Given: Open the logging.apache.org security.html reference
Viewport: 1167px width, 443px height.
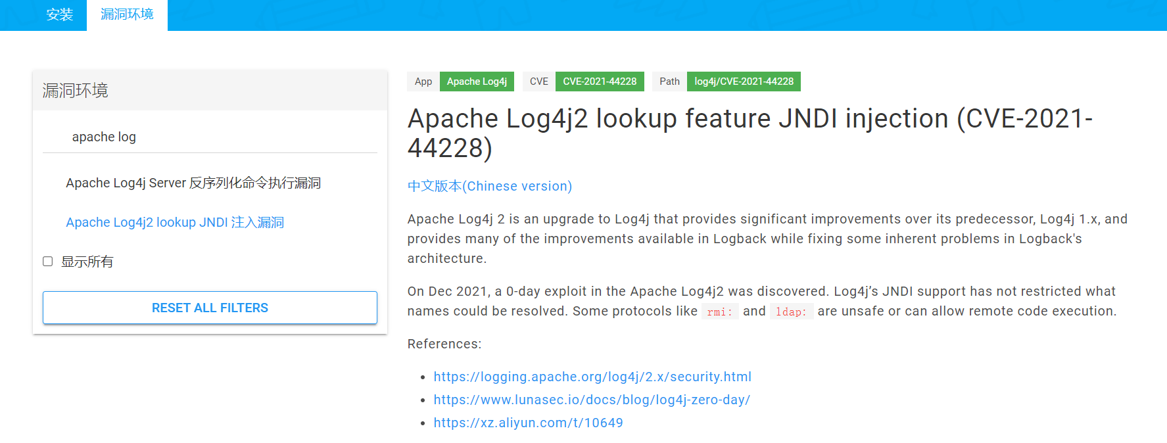Looking at the screenshot, I should pos(592,377).
